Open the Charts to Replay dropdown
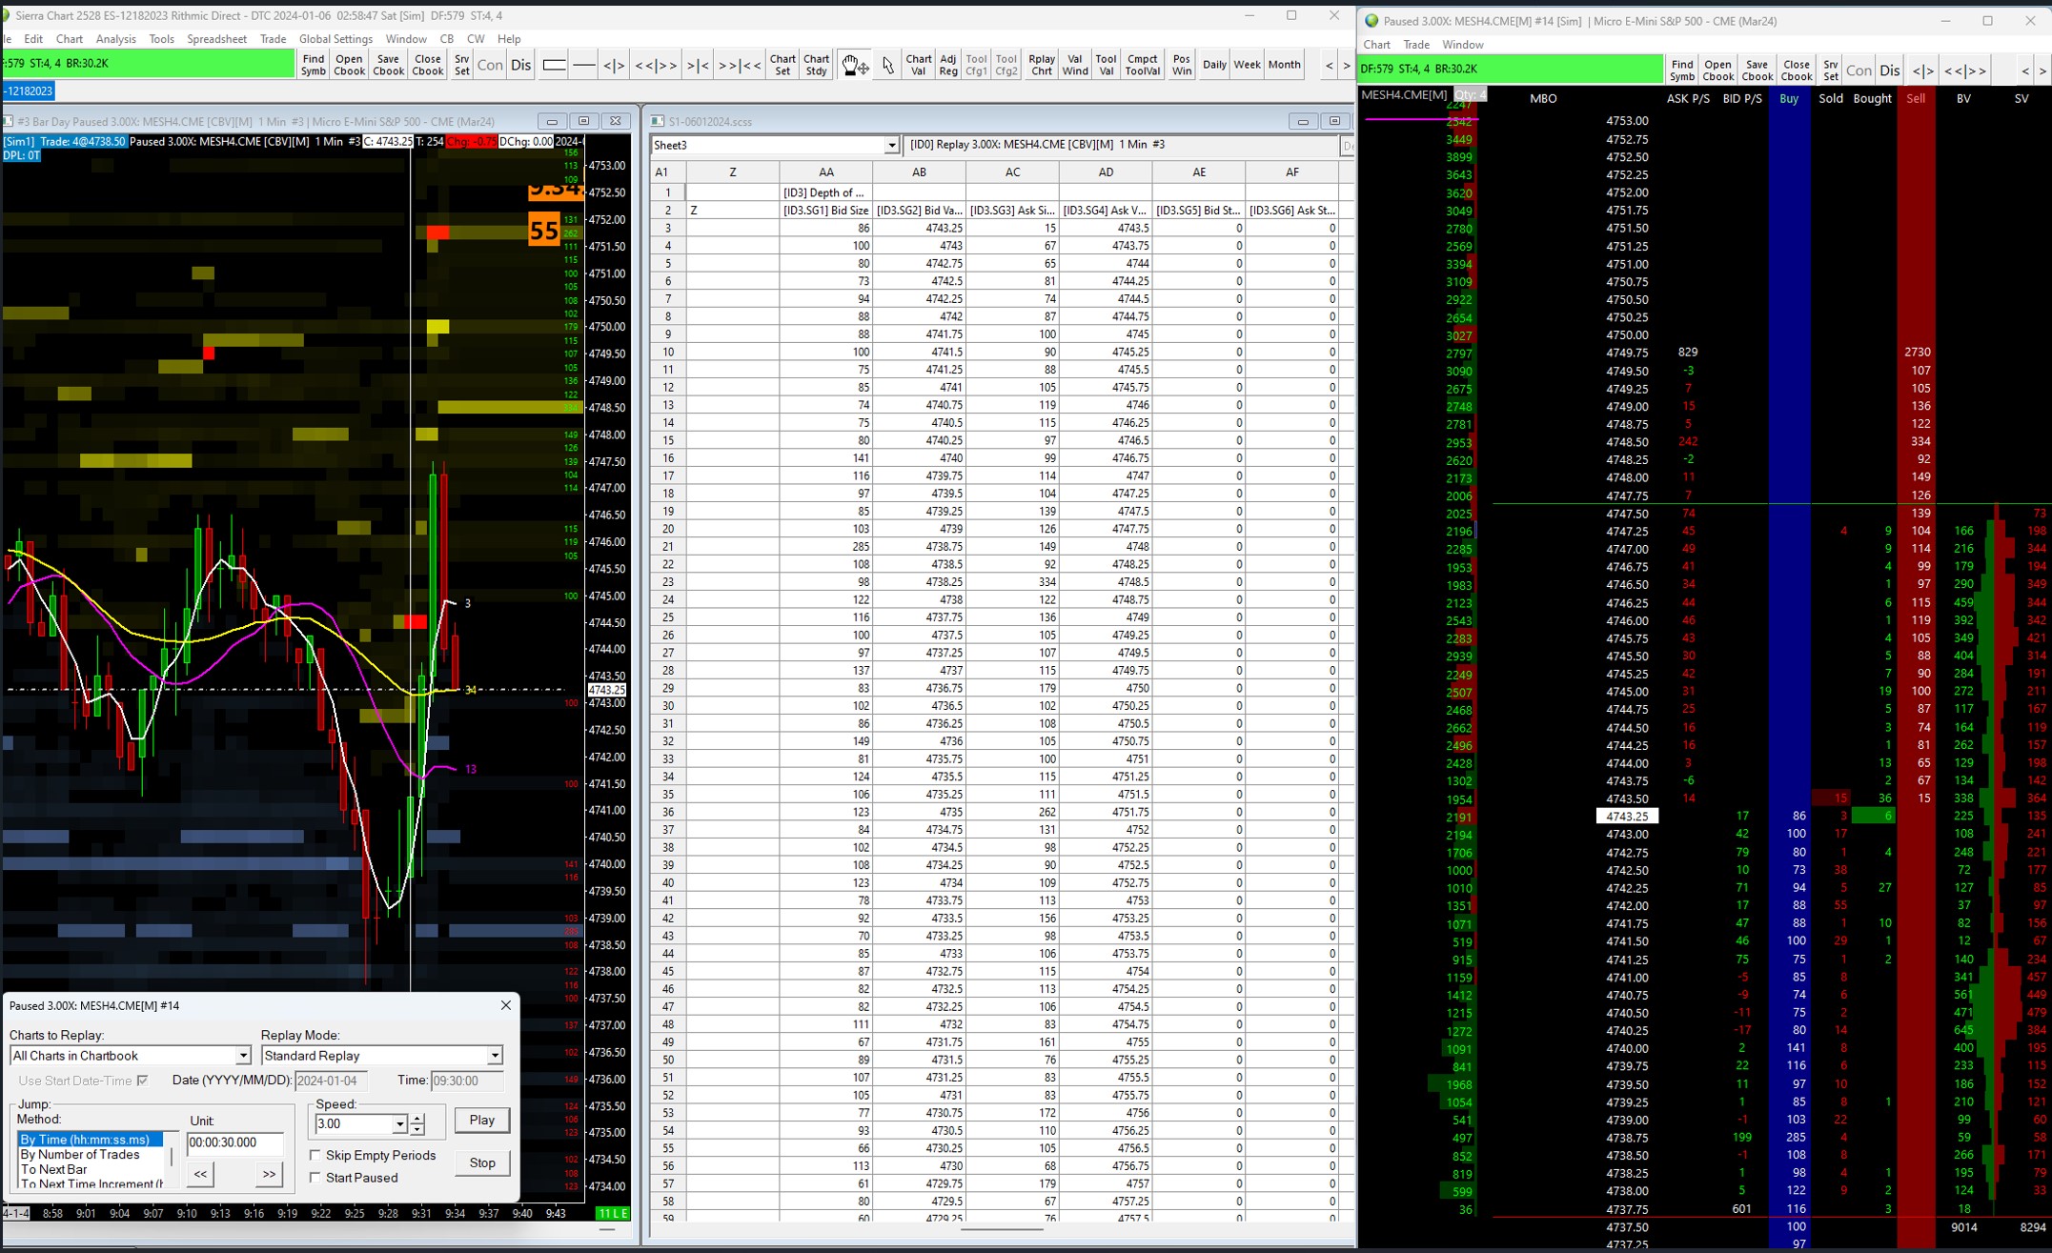2052x1253 pixels. 242,1056
